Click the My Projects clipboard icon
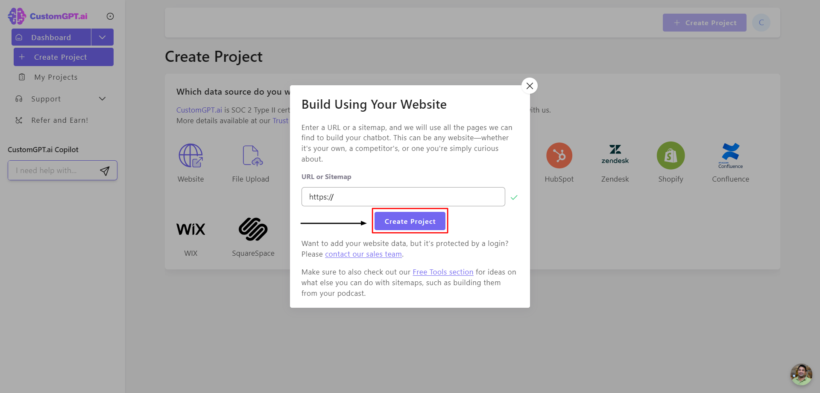This screenshot has height=393, width=820. (22, 77)
